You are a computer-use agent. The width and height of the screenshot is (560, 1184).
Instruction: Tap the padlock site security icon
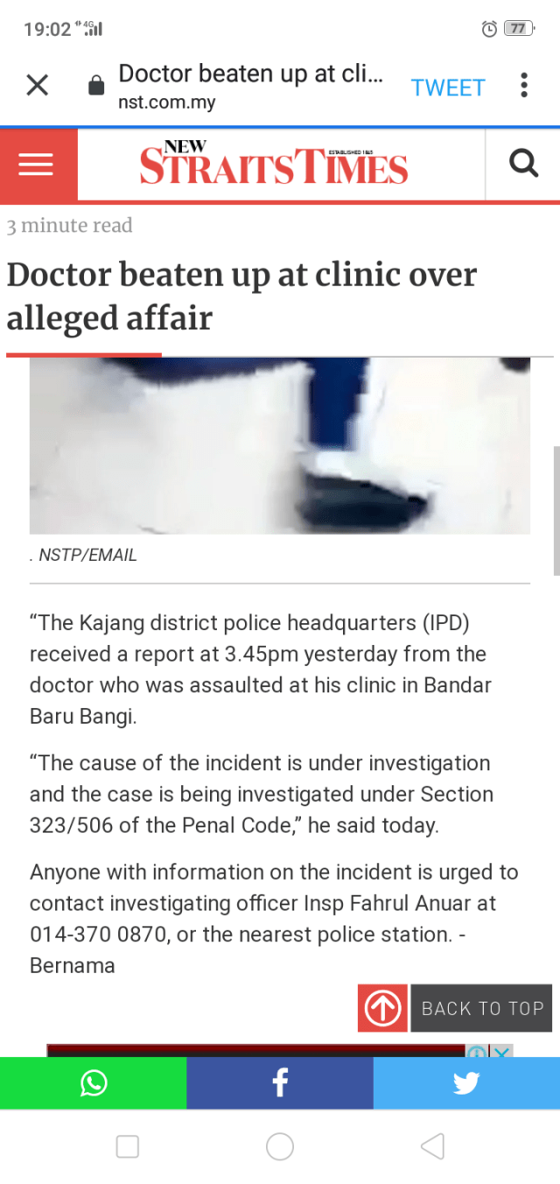tap(96, 86)
